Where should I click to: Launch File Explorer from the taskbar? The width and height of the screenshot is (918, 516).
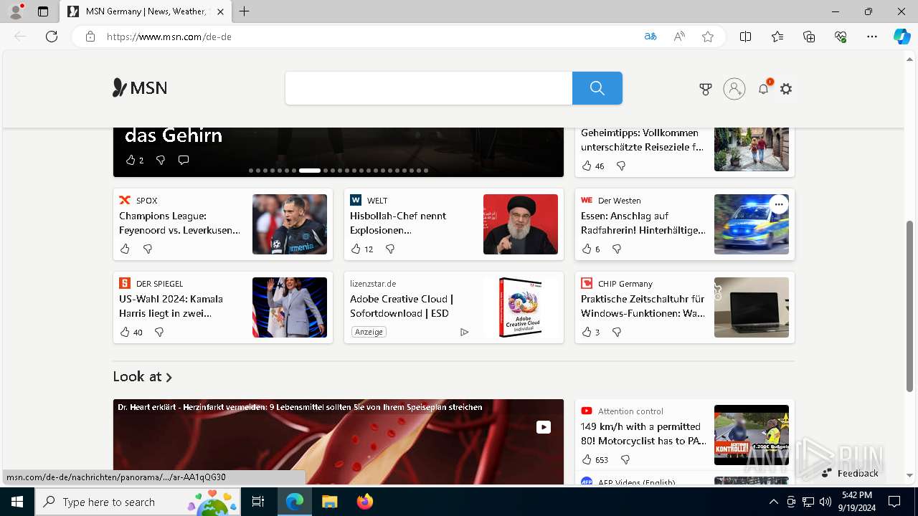pos(329,502)
